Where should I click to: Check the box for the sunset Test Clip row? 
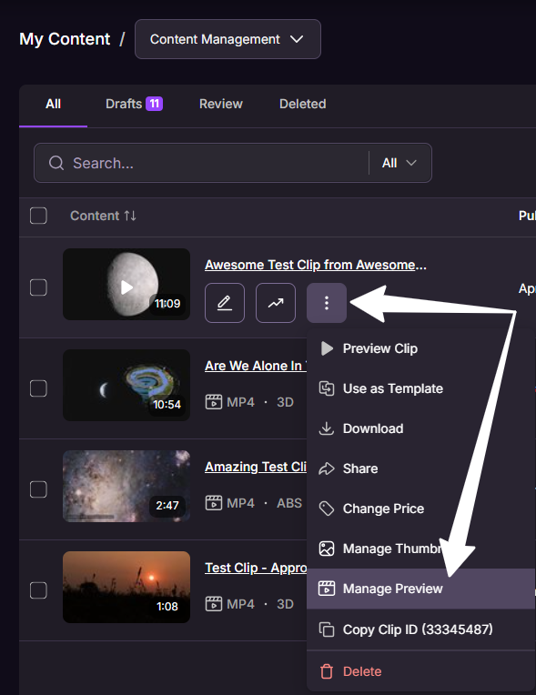(38, 590)
